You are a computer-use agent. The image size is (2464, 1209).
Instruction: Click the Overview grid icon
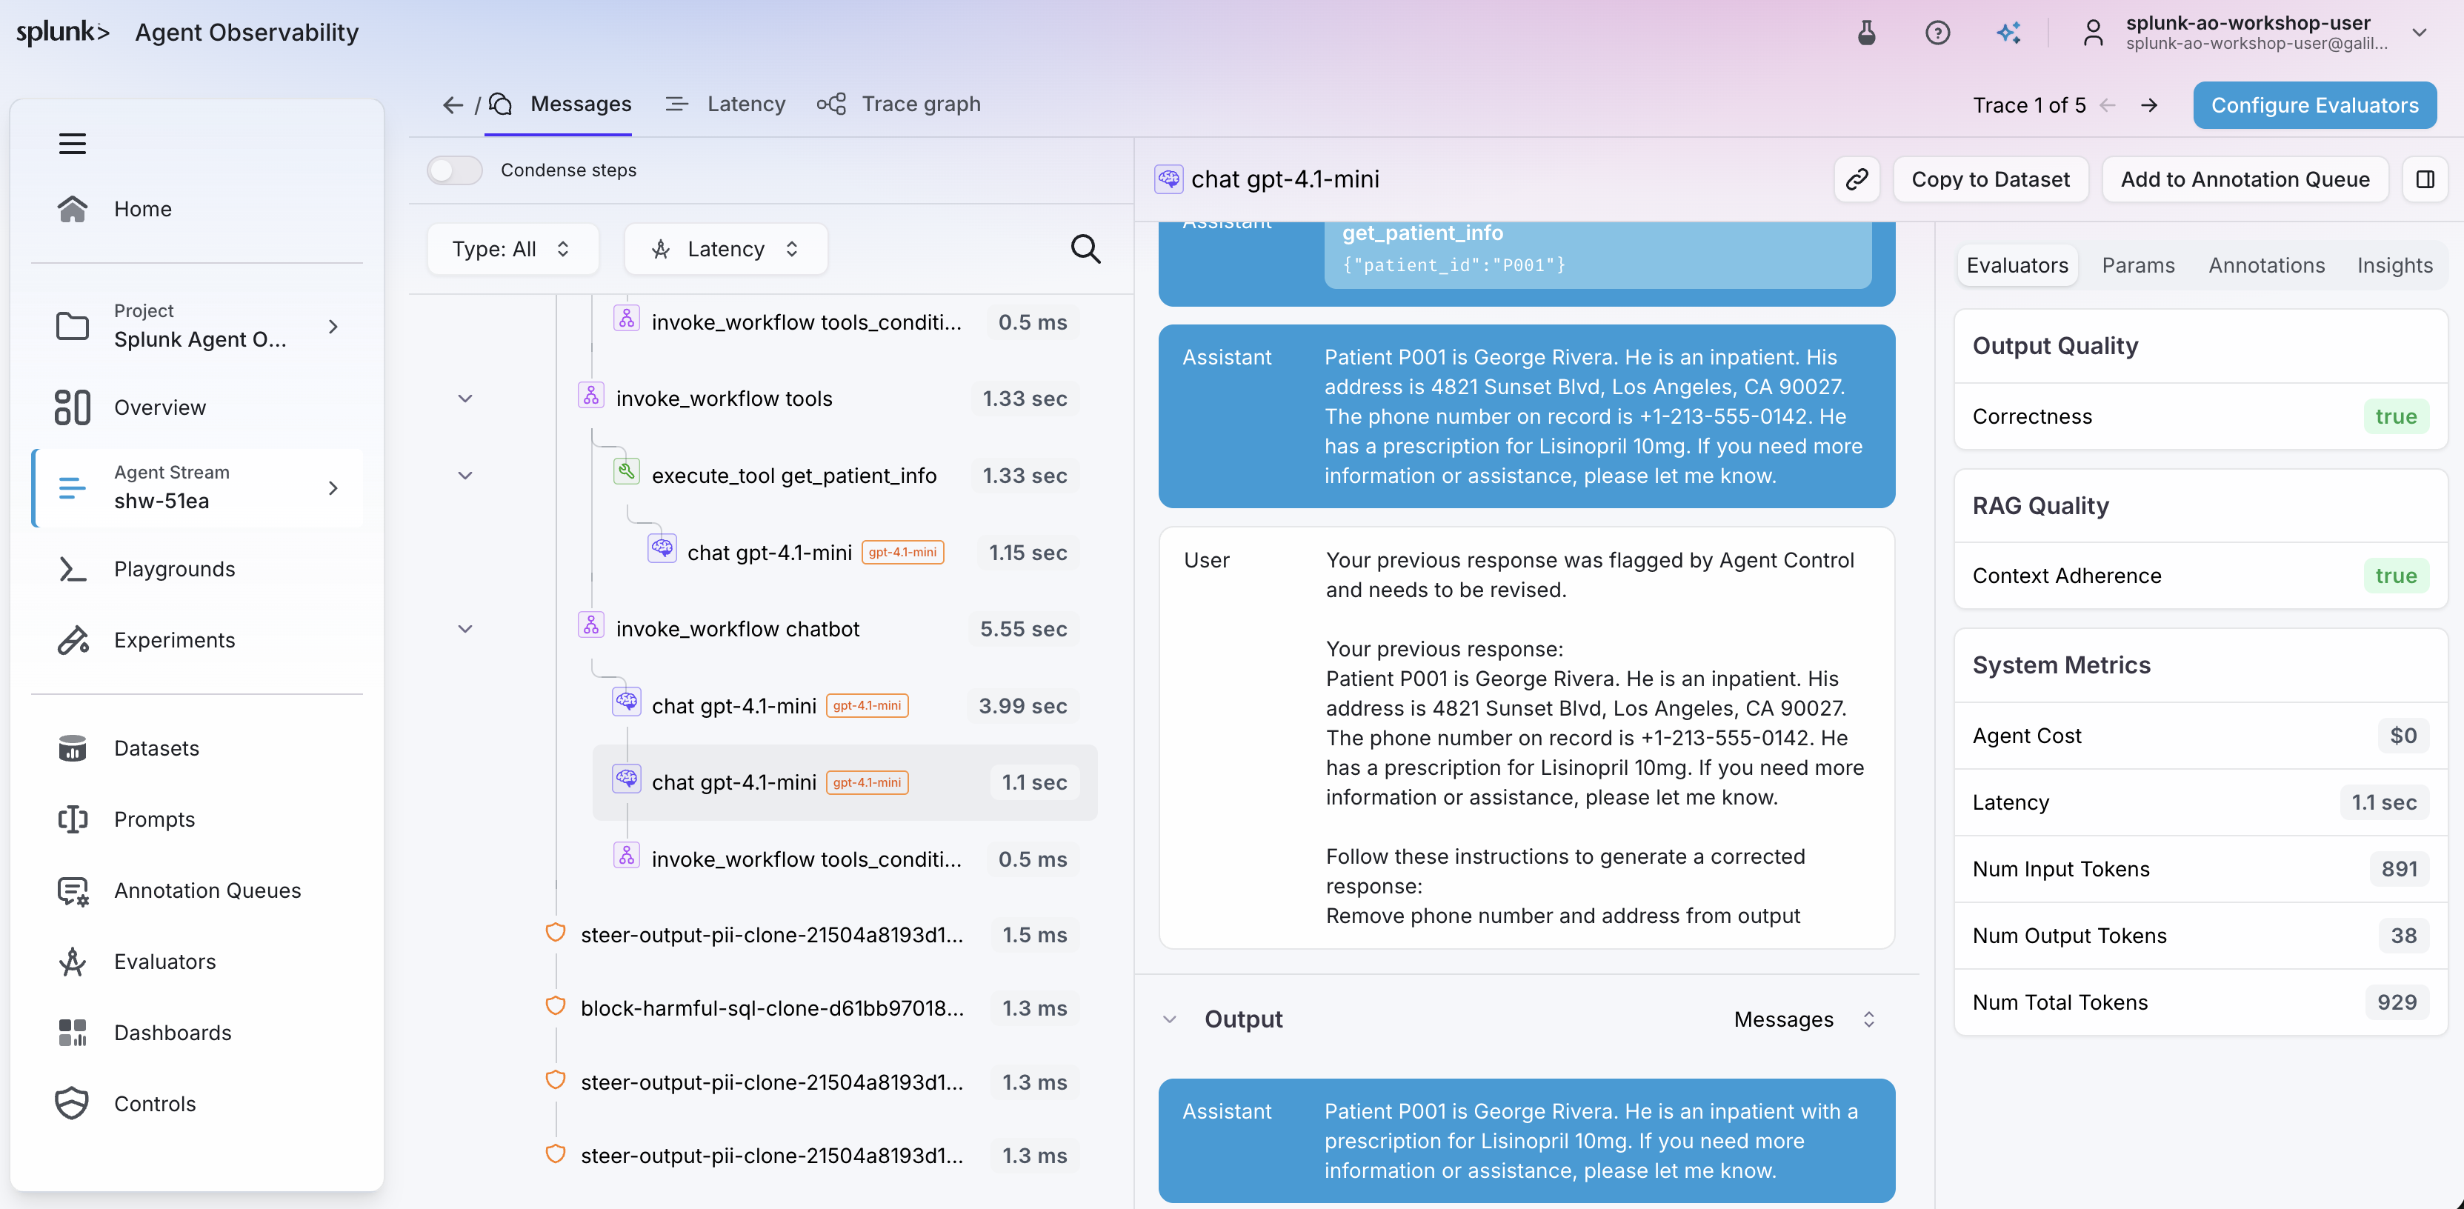[x=73, y=407]
